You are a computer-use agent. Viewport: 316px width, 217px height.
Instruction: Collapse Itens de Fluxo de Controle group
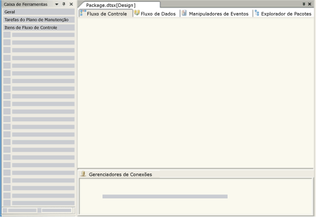tap(39, 28)
